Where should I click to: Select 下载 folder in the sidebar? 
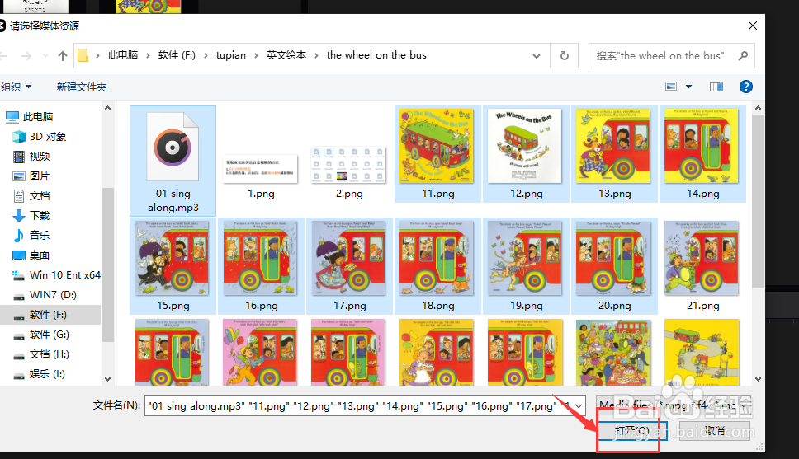[31, 216]
